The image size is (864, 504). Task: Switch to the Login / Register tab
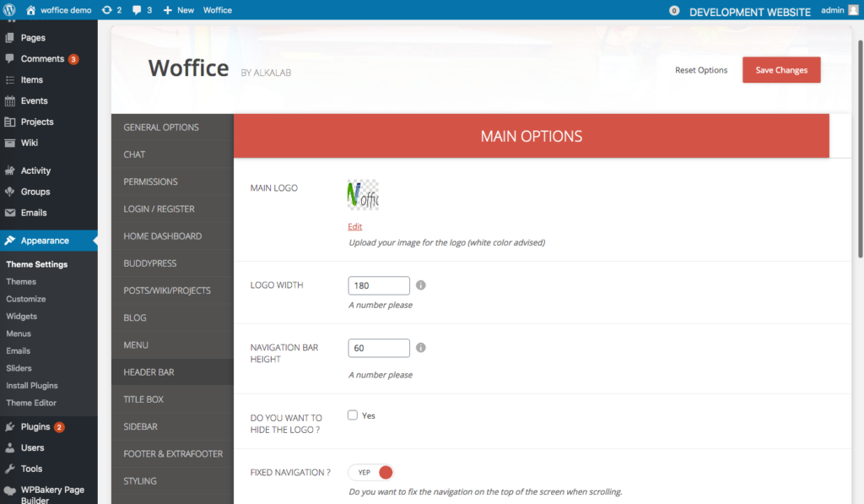[x=159, y=209]
